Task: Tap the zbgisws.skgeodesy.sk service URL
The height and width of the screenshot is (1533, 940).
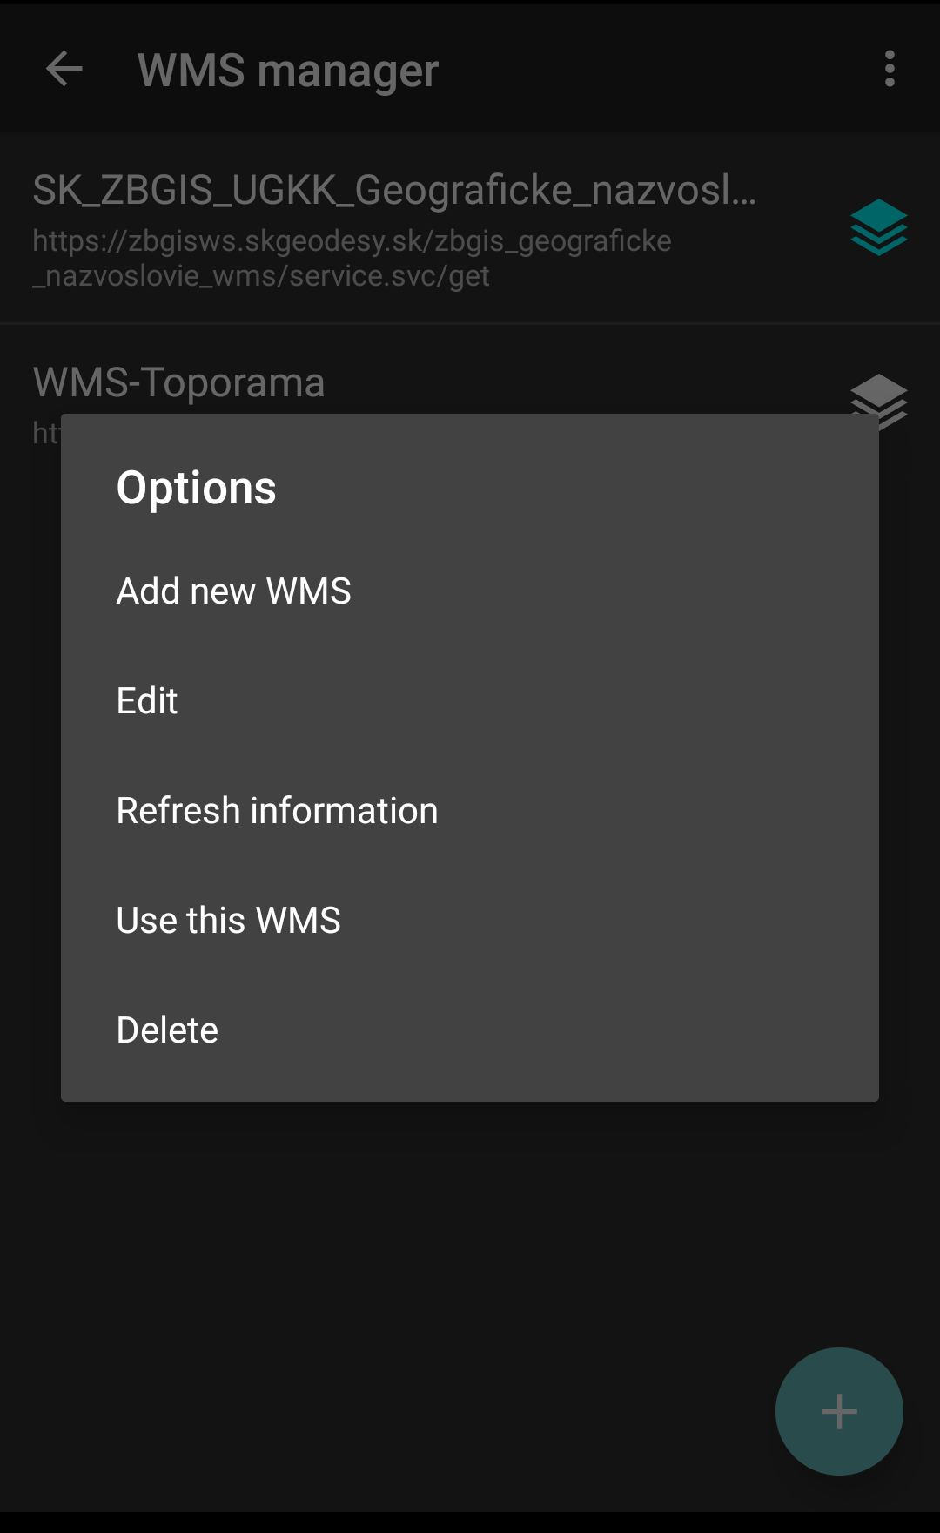Action: (352, 258)
